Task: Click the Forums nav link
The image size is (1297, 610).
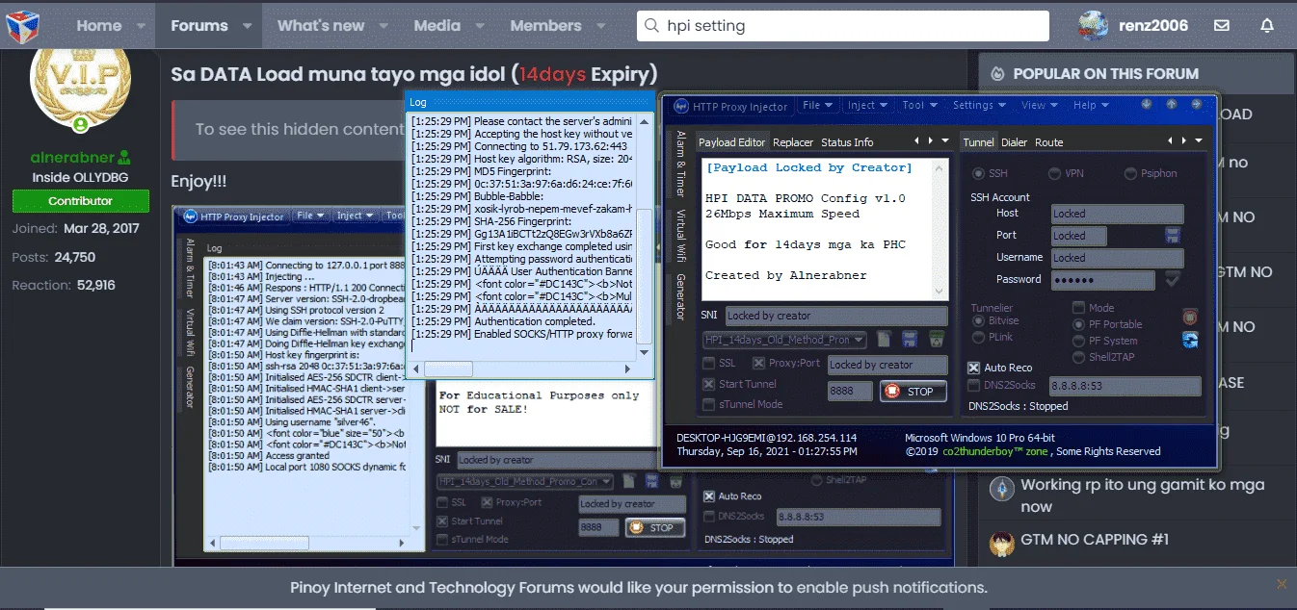Action: [199, 26]
